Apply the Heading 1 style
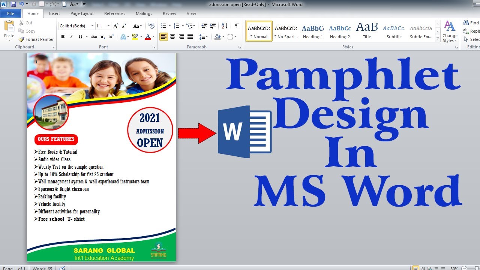Screen dimensions: 480x270 coord(313,31)
